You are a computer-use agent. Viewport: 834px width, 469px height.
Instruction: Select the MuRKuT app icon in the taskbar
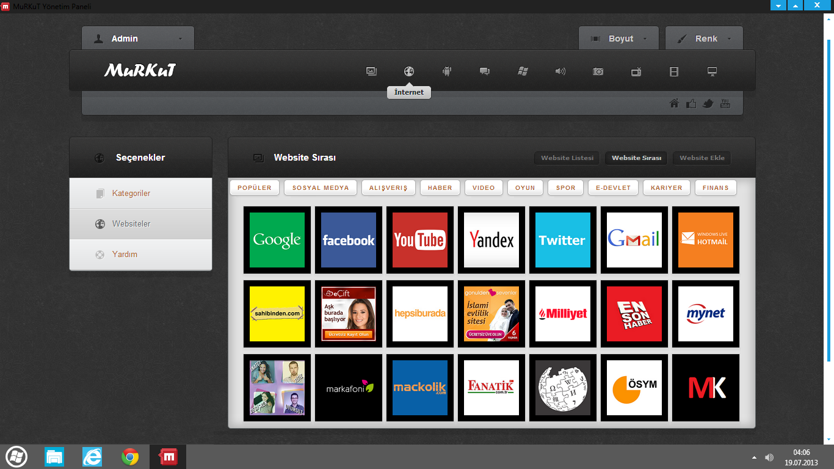pos(168,457)
